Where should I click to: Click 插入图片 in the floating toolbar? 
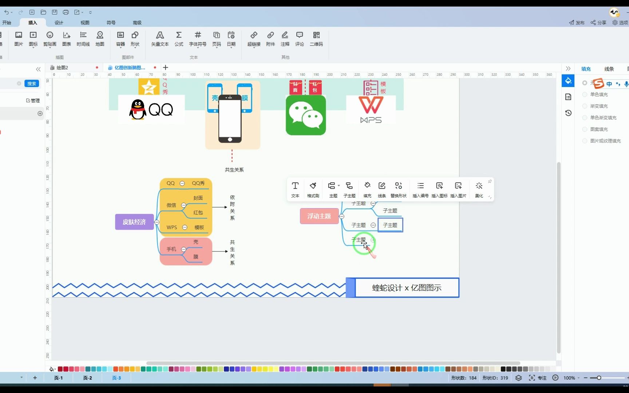point(458,190)
